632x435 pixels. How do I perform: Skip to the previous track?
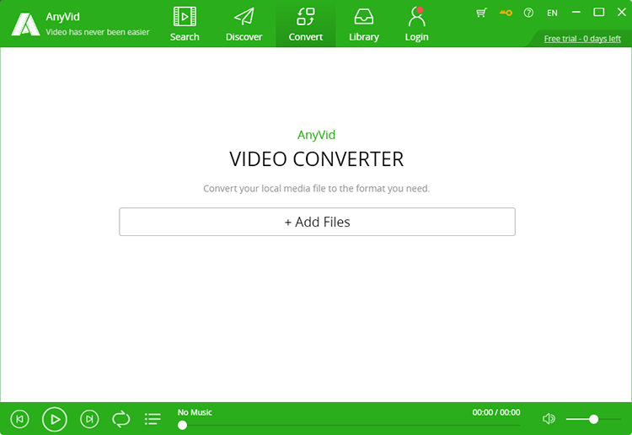(x=19, y=419)
